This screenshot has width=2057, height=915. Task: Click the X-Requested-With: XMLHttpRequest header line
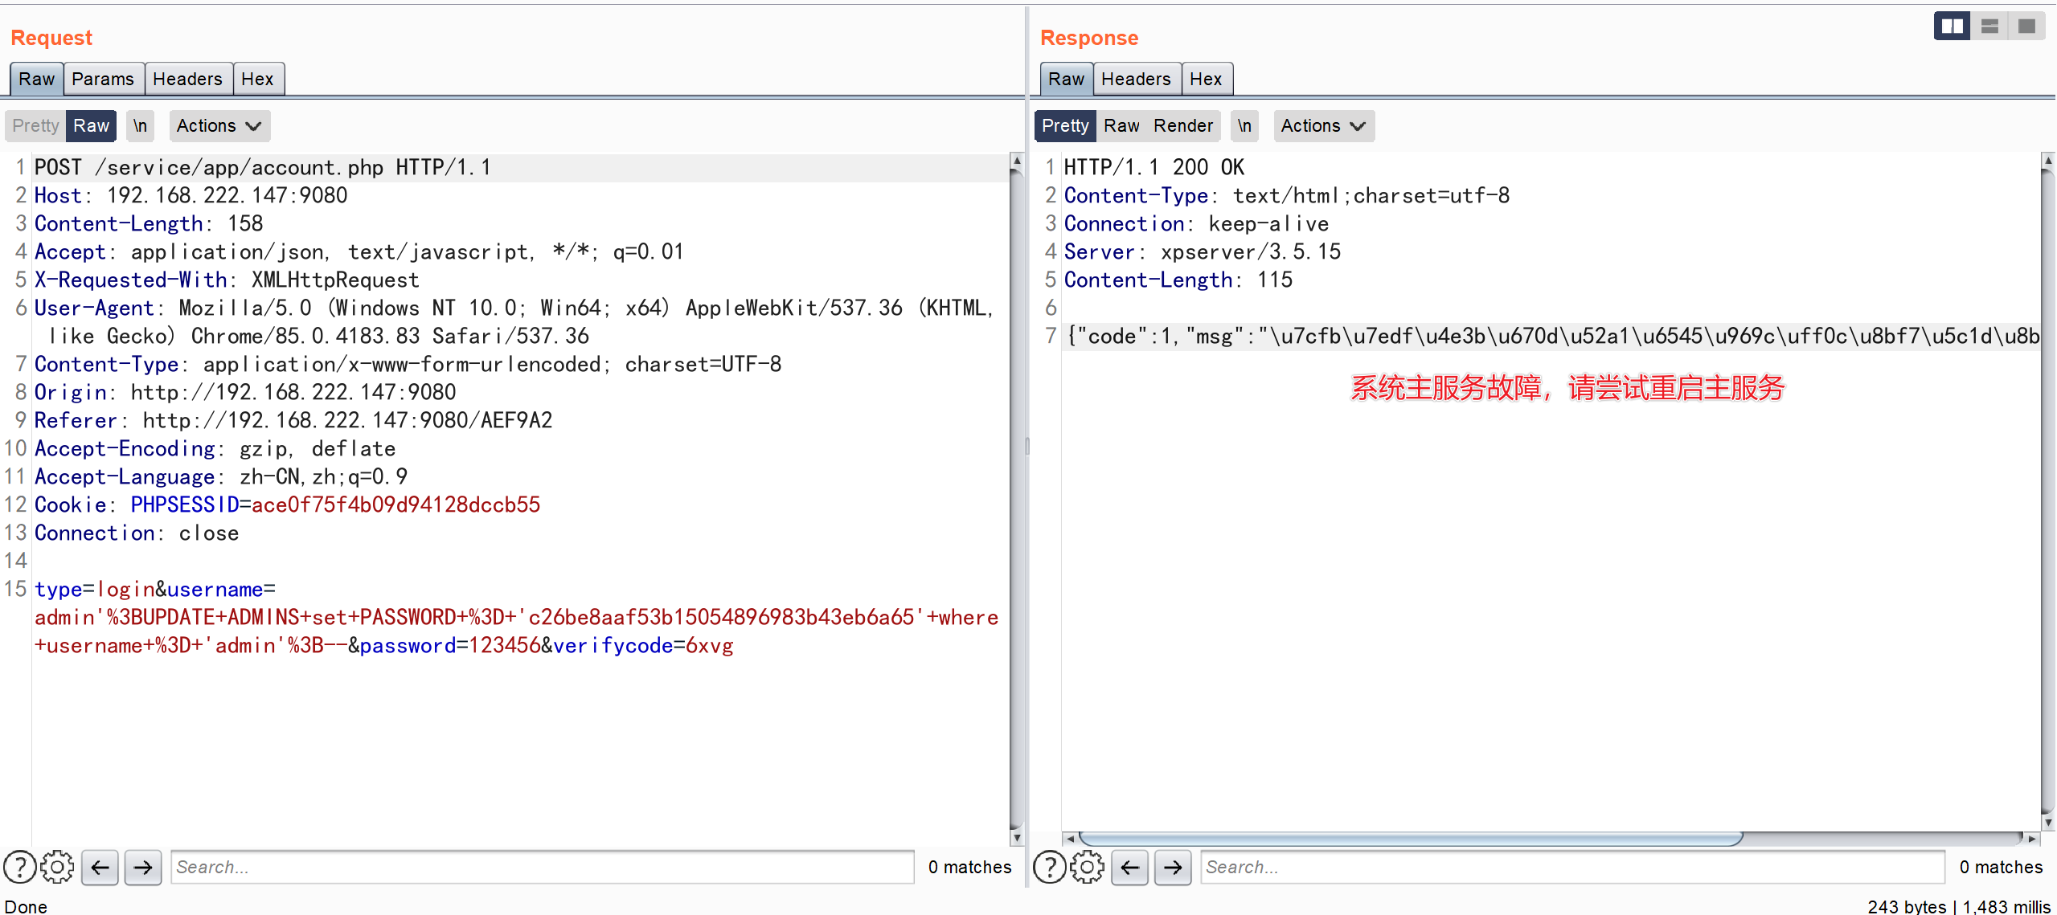pyautogui.click(x=227, y=280)
